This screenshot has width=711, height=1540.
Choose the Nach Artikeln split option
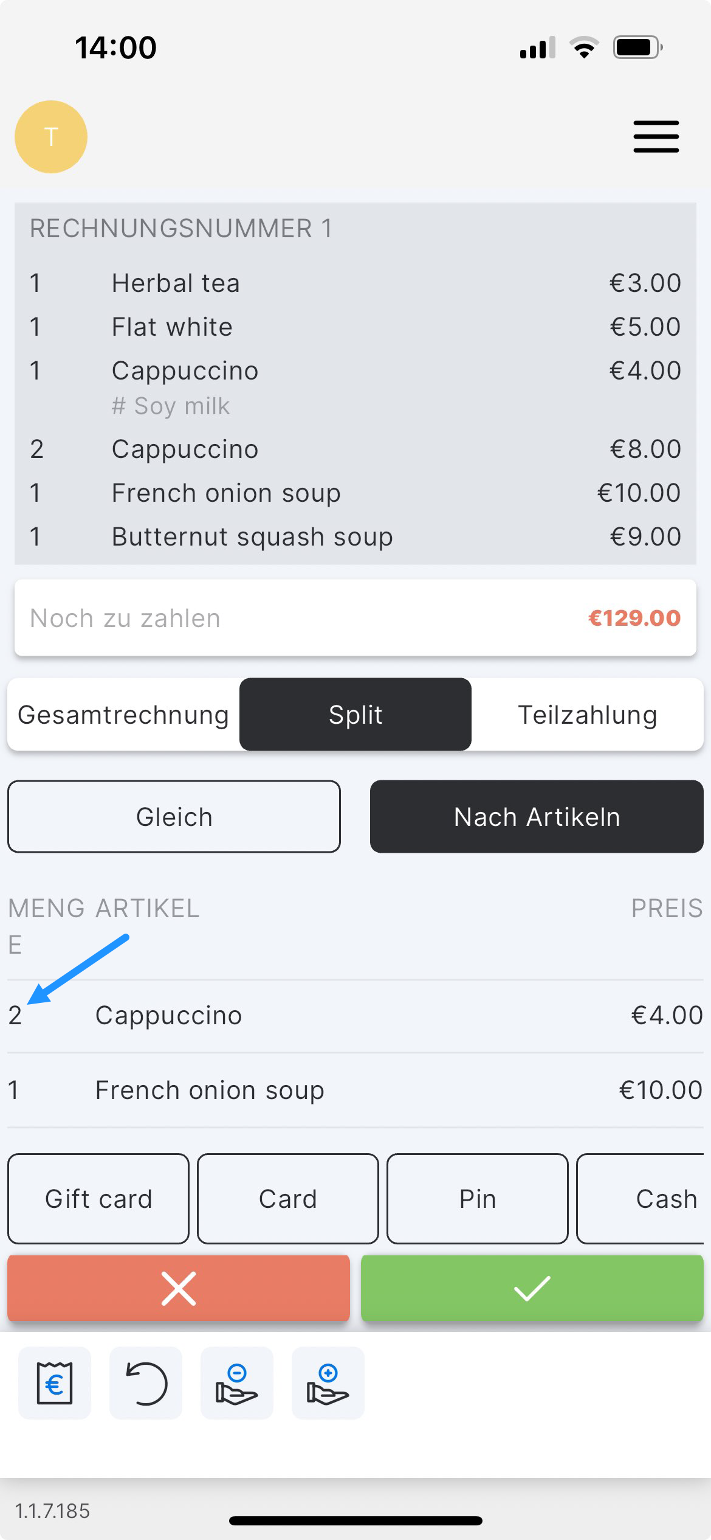point(537,817)
